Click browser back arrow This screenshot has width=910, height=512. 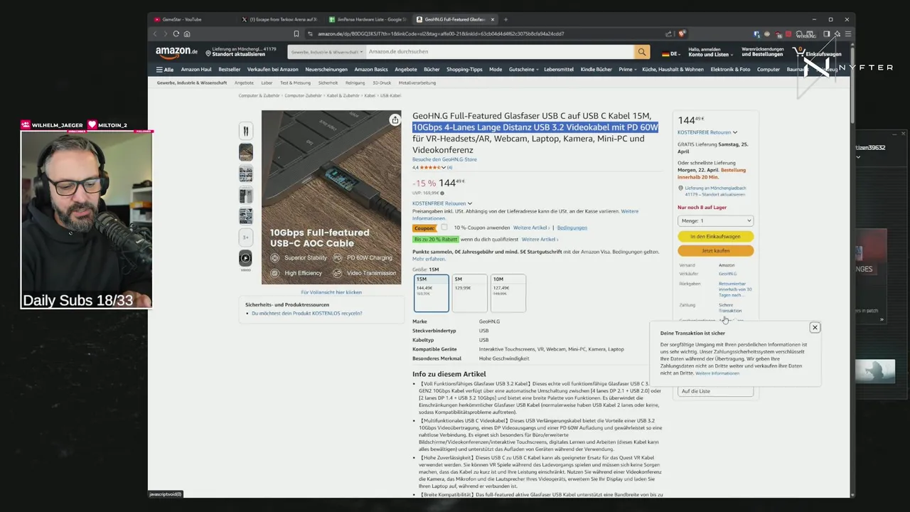click(156, 33)
